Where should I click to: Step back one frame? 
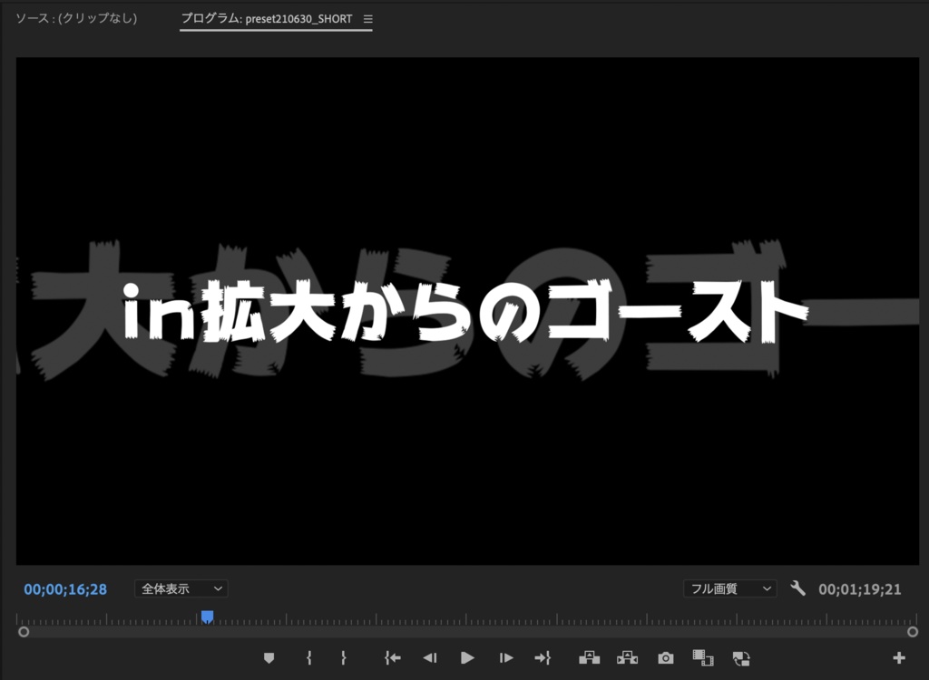click(x=429, y=657)
